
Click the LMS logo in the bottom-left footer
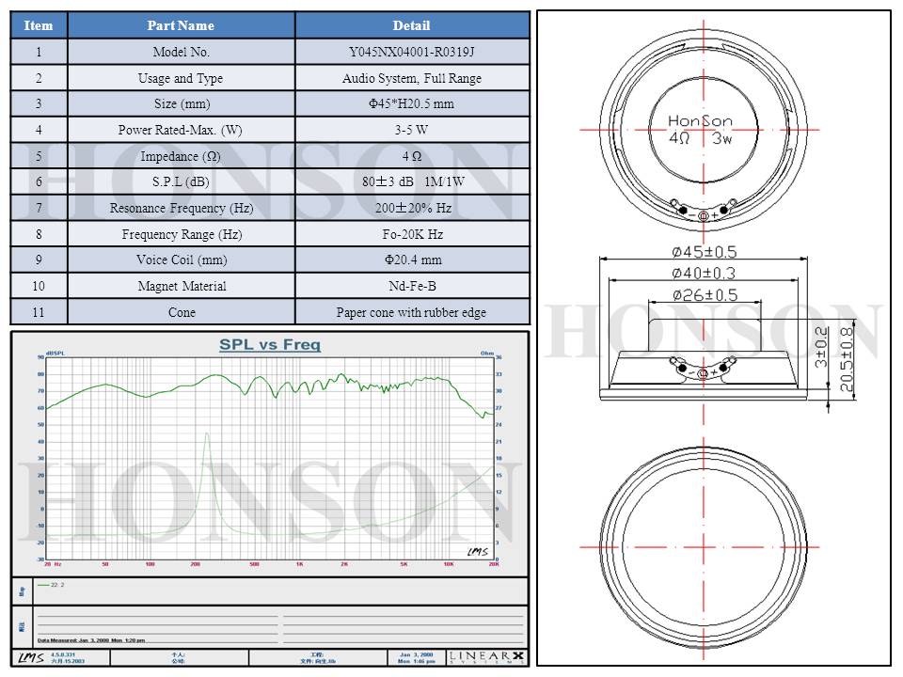[30, 656]
